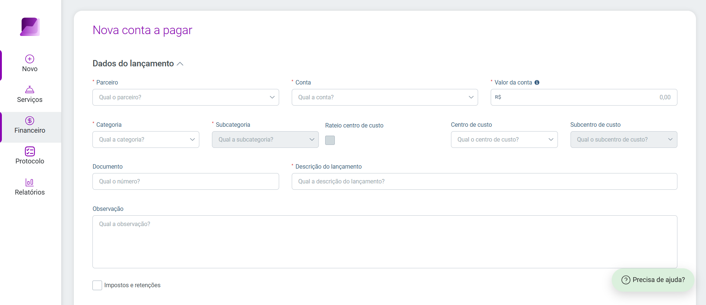Viewport: 706px width, 305px height.
Task: Open the Centro de custo dropdown
Action: pyautogui.click(x=504, y=139)
